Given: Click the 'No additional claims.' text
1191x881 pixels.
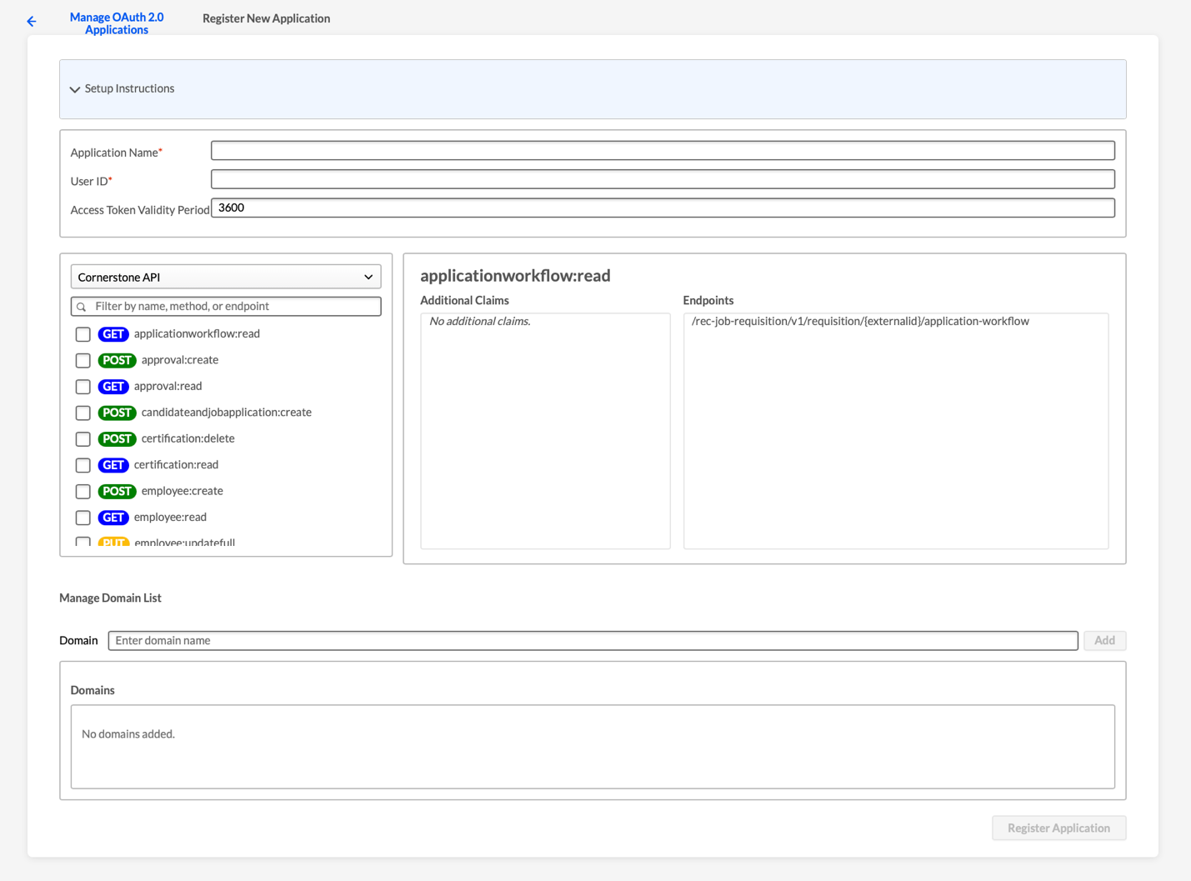Looking at the screenshot, I should click(x=480, y=322).
